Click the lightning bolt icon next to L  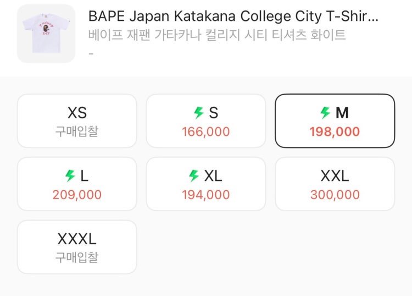(70, 176)
